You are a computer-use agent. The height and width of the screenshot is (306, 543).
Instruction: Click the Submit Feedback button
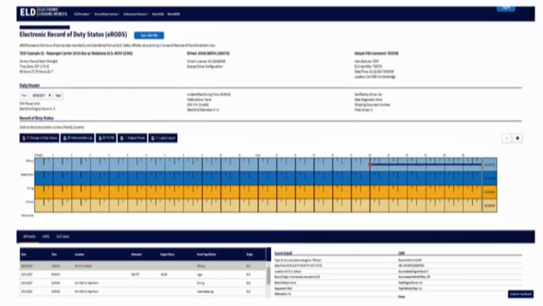(522, 294)
